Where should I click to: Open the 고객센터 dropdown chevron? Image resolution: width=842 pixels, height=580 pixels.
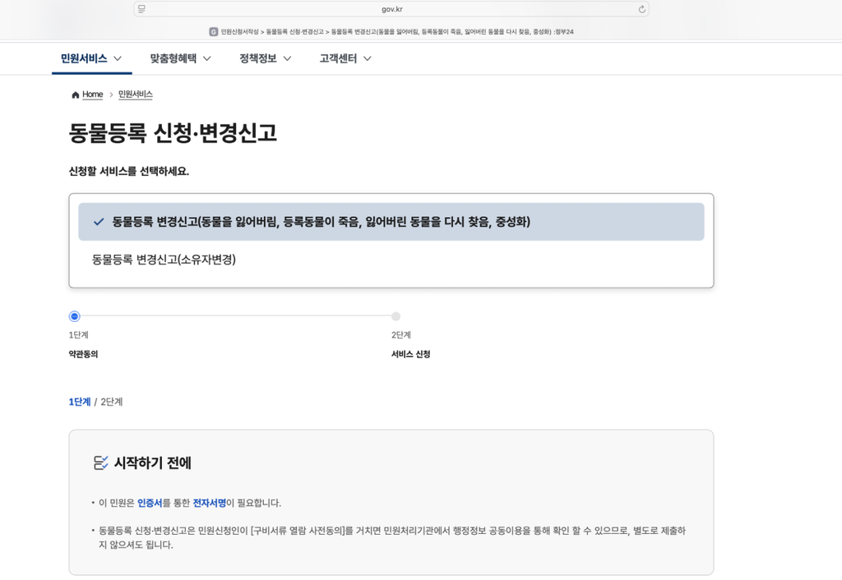point(368,58)
